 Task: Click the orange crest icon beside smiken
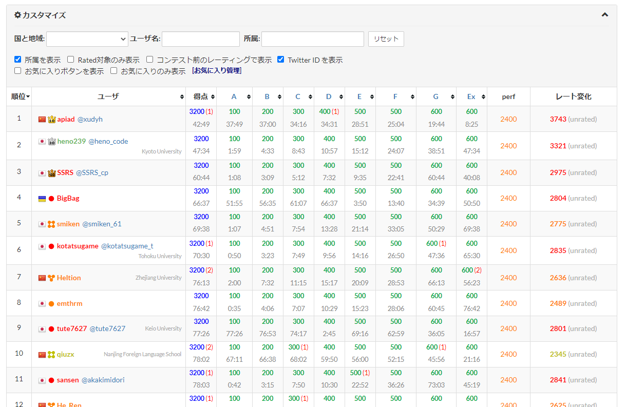[x=51, y=224]
